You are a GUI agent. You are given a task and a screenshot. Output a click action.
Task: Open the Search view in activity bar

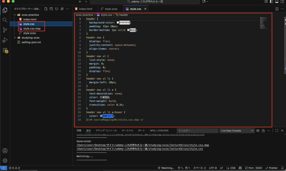5,20
